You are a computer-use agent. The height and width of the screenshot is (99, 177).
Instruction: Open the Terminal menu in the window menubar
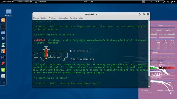pos(74,18)
